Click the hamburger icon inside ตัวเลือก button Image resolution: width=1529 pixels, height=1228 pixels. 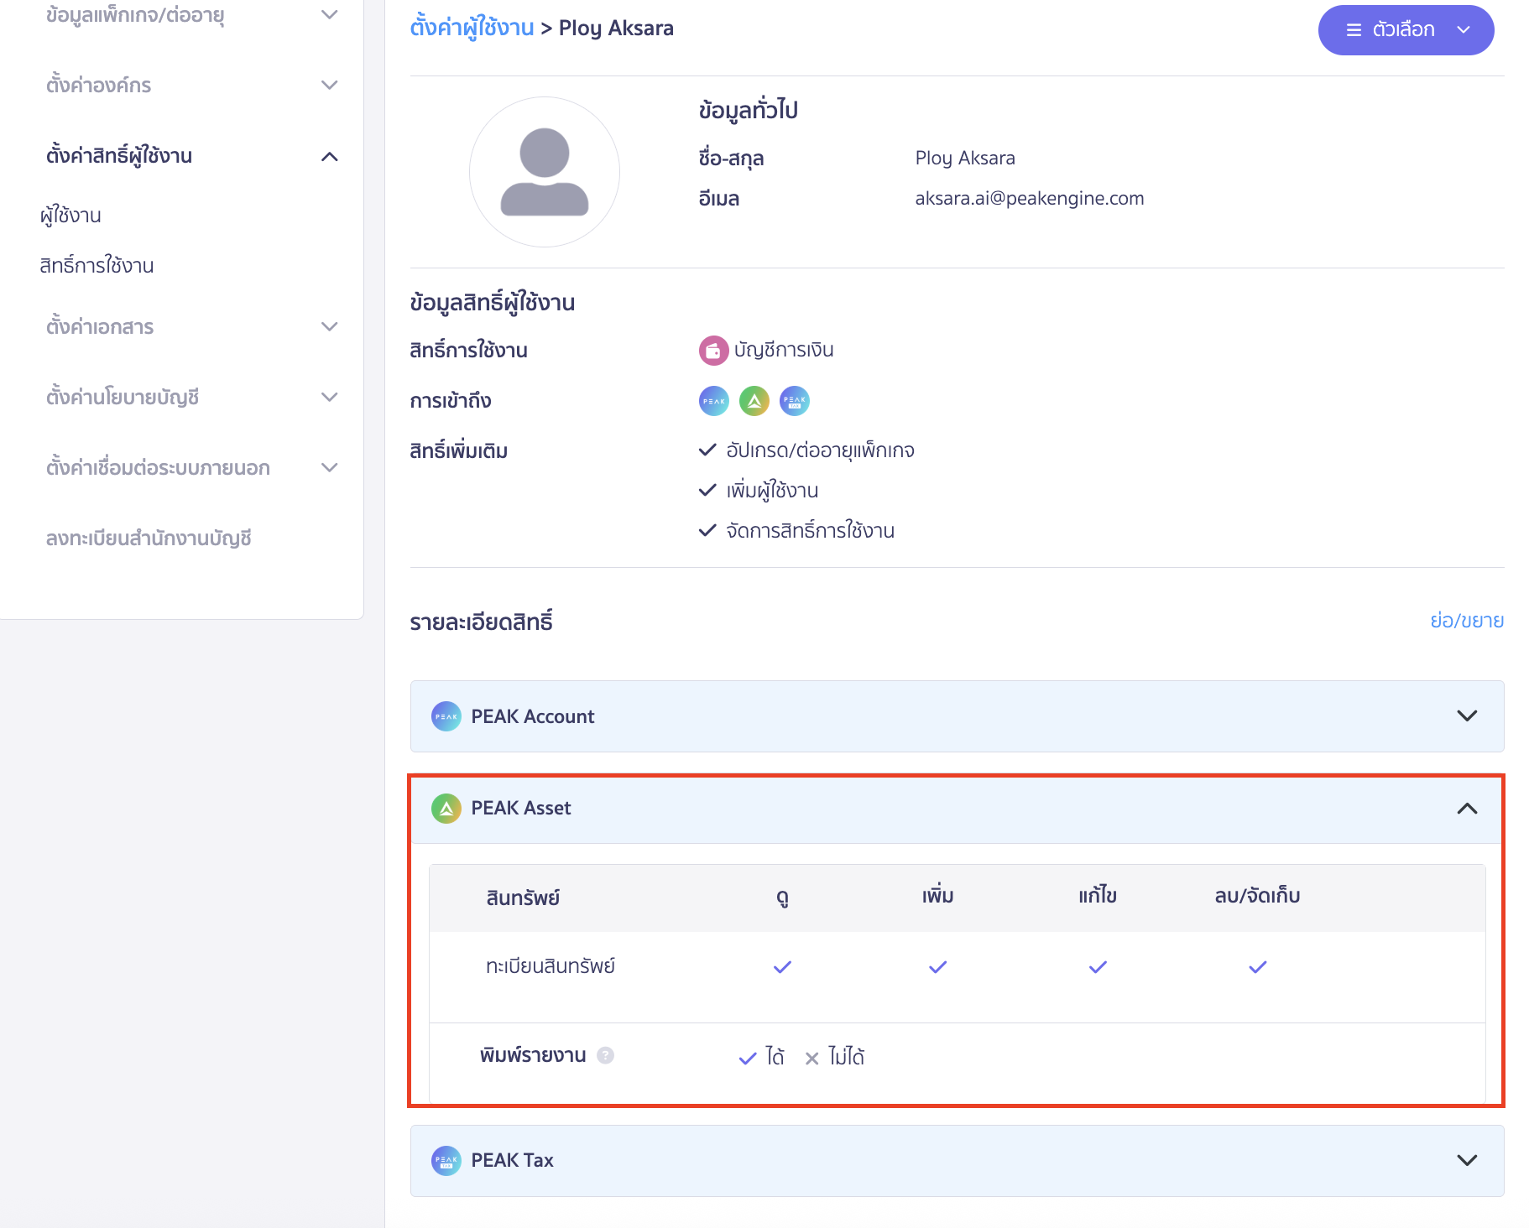click(1353, 29)
